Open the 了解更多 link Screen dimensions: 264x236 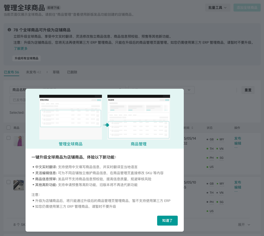coord(21,49)
